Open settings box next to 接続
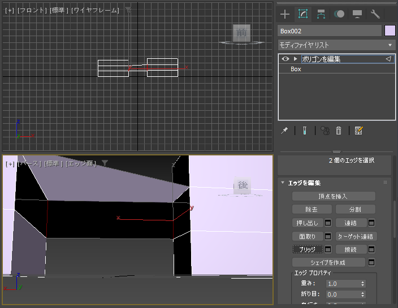Image resolution: width=398 pixels, height=308 pixels. [371, 249]
